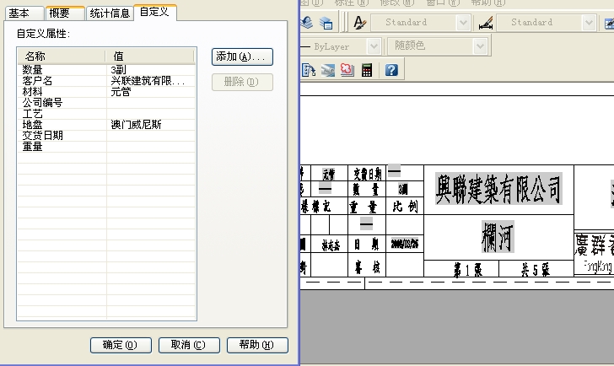
Task: Select the 交货日期 property row
Action: [106, 136]
